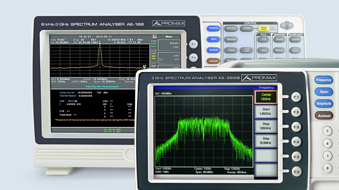Select Start 1.45GHz menu item
Viewport: 339px width, 190px height.
point(266,111)
